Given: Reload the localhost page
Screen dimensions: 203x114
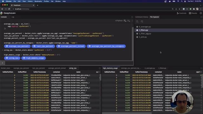Looking at the screenshot, I should point(9,9).
